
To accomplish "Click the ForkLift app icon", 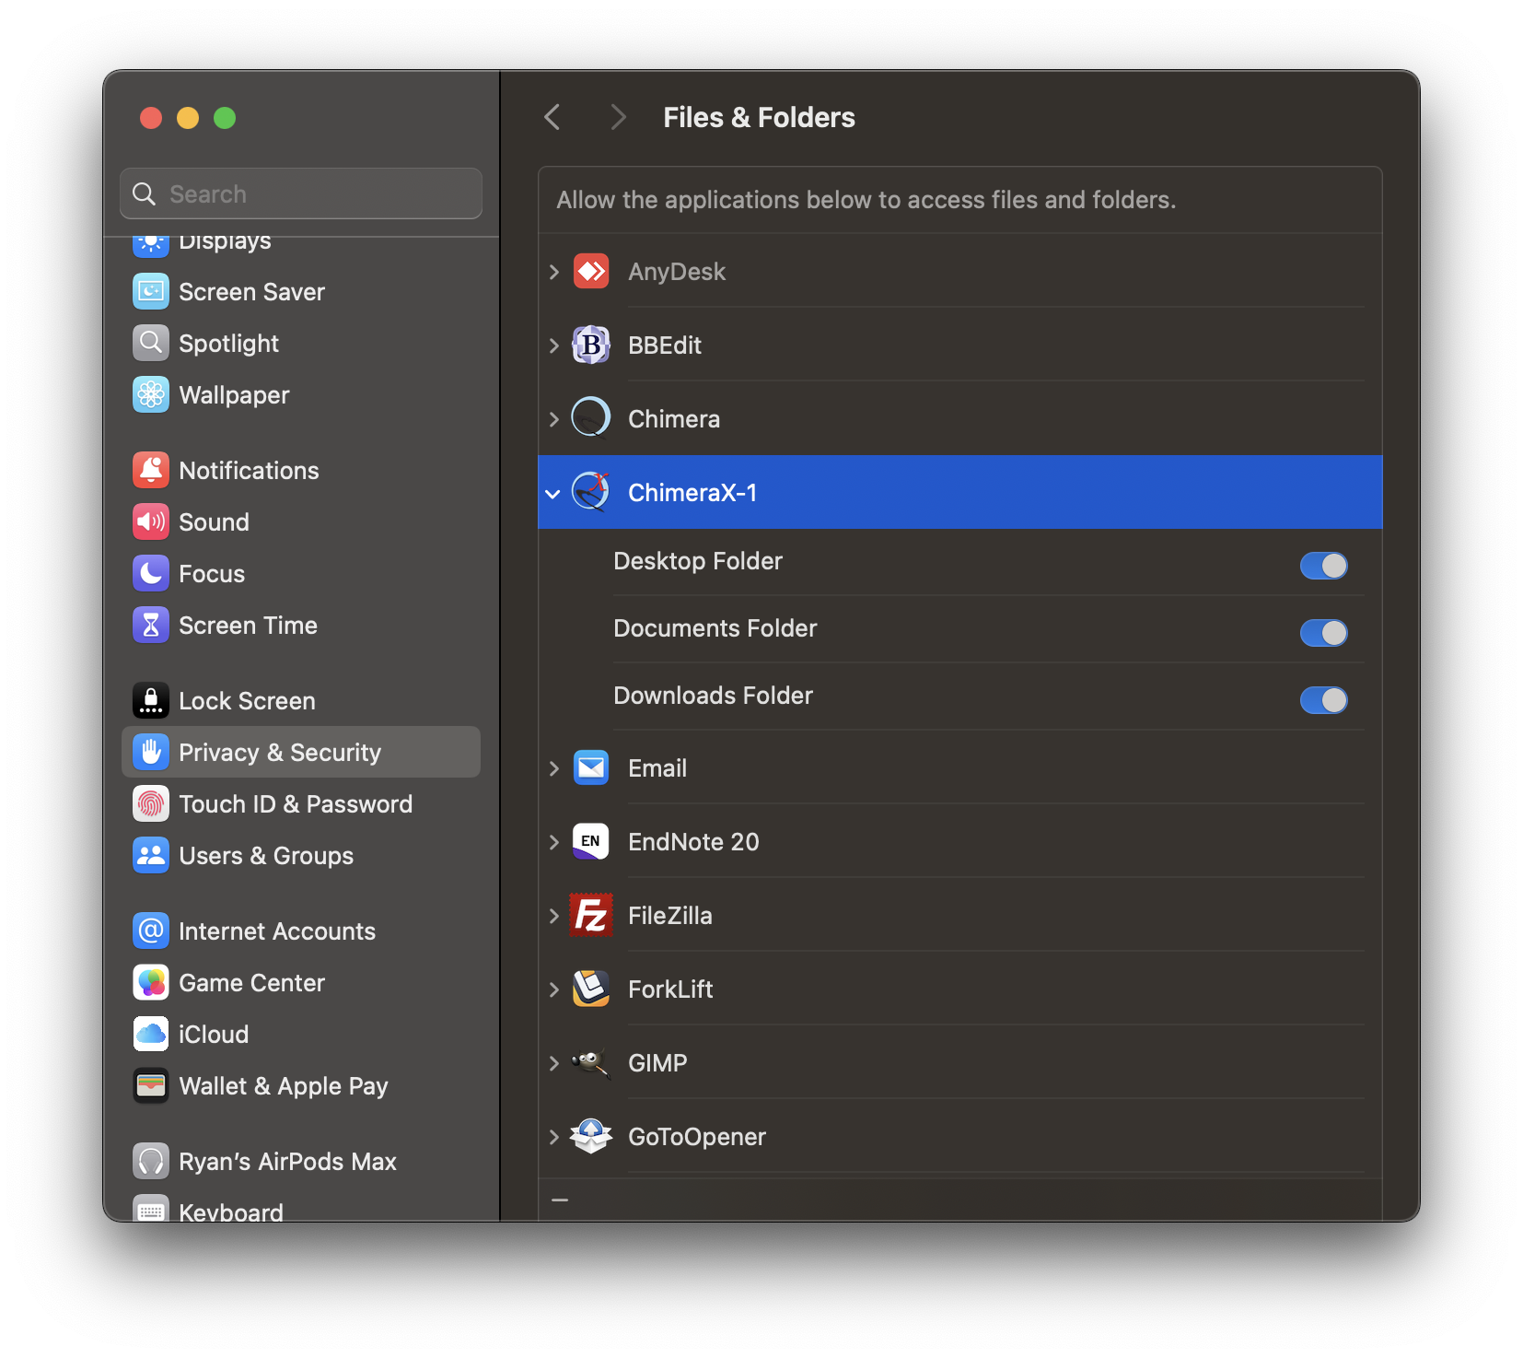I will [591, 989].
